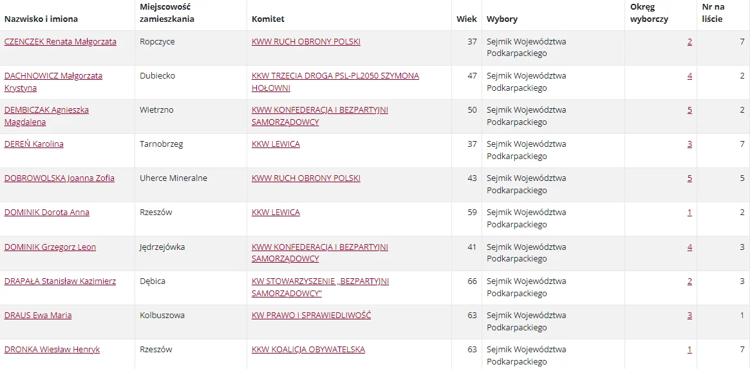View candidate DOMINIK Dorota Anna
The width and height of the screenshot is (750, 369).
pyautogui.click(x=47, y=213)
